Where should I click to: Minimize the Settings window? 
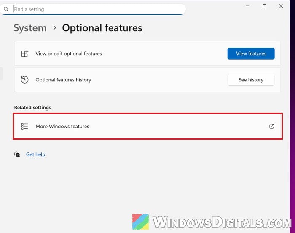point(248,6)
